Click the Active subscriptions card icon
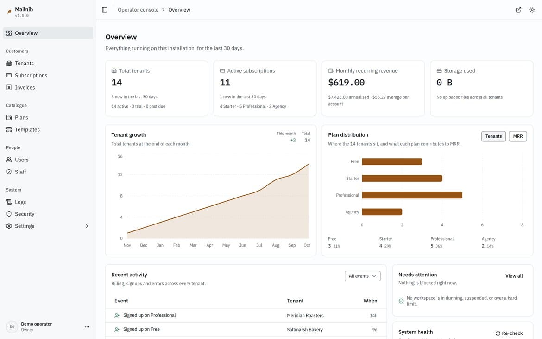The height and width of the screenshot is (339, 542). coord(222,71)
